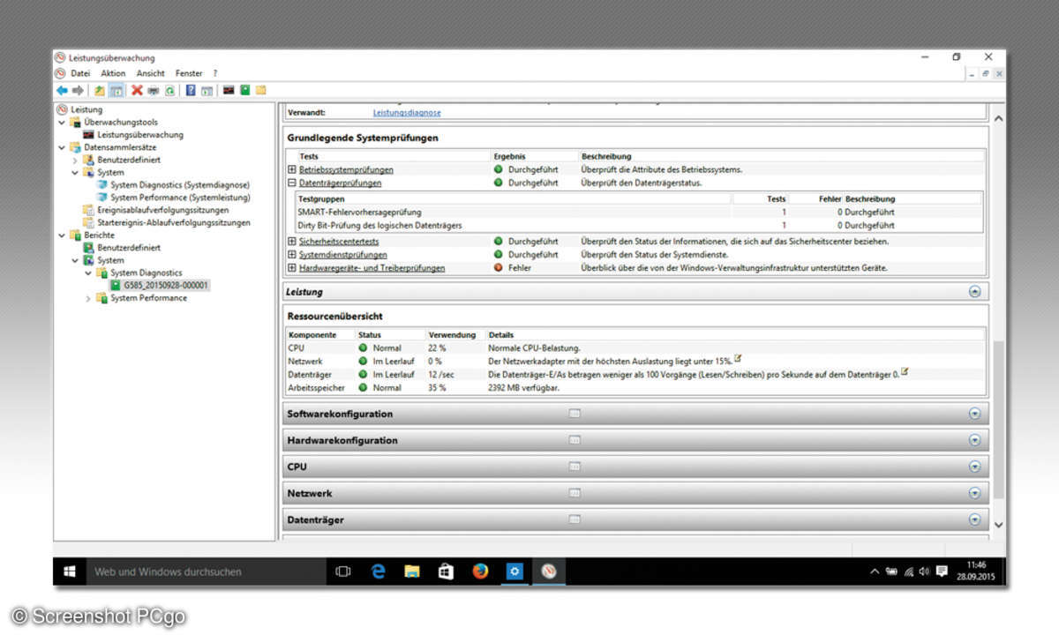Viewport: 1059px width, 635px height.
Task: Expand the Datenträger section arrow
Action: (974, 519)
